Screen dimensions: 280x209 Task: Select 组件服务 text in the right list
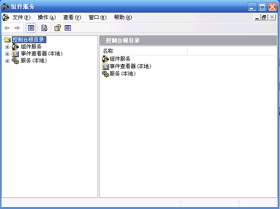(120, 59)
